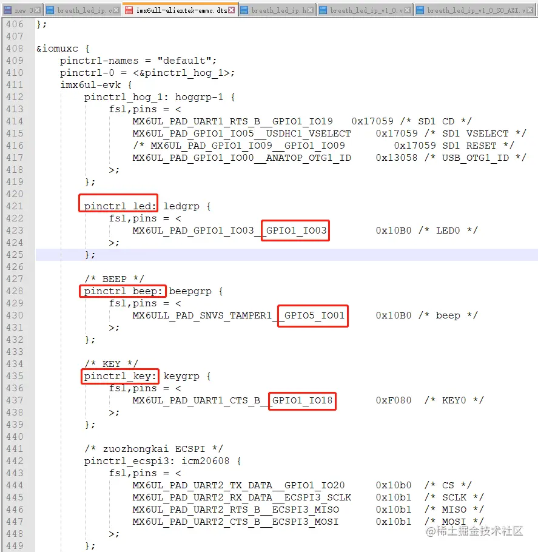The width and height of the screenshot is (538, 552).
Task: Click the "beepgrp {" text
Action: pos(196,292)
